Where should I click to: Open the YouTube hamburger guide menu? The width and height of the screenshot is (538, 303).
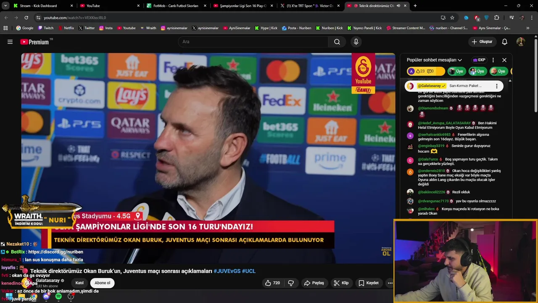coord(10,42)
